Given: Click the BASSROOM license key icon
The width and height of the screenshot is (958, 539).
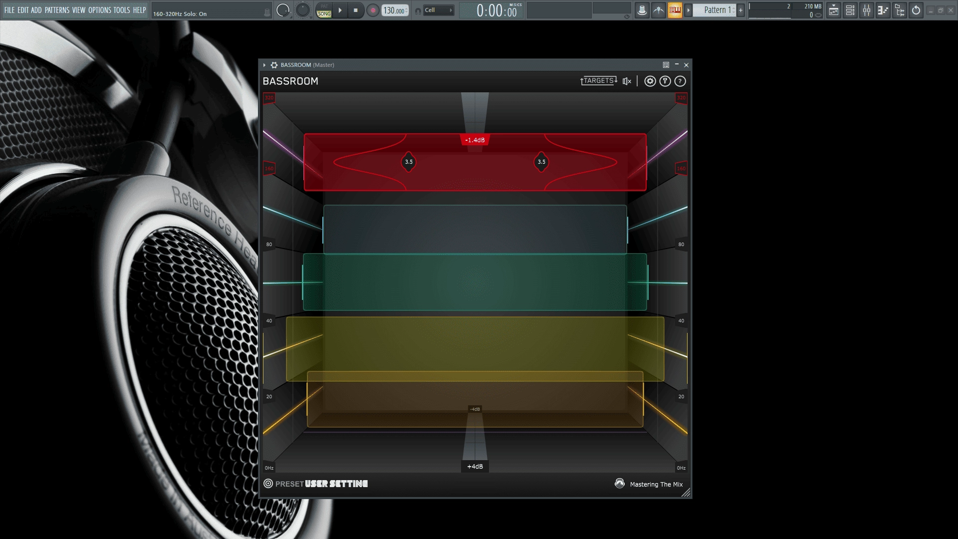Looking at the screenshot, I should coord(665,81).
